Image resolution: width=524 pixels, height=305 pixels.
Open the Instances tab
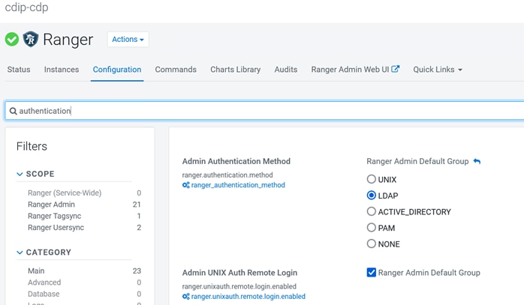click(62, 70)
